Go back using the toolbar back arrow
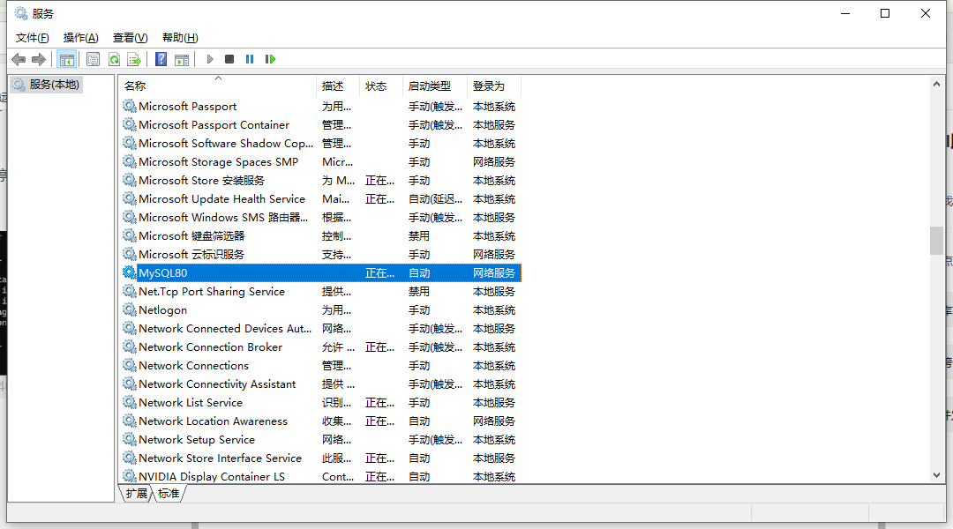 19,60
